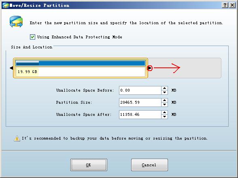Viewport: 238px width, 178px height.
Task: Decrease Partition Size with down arrow
Action: [164, 105]
